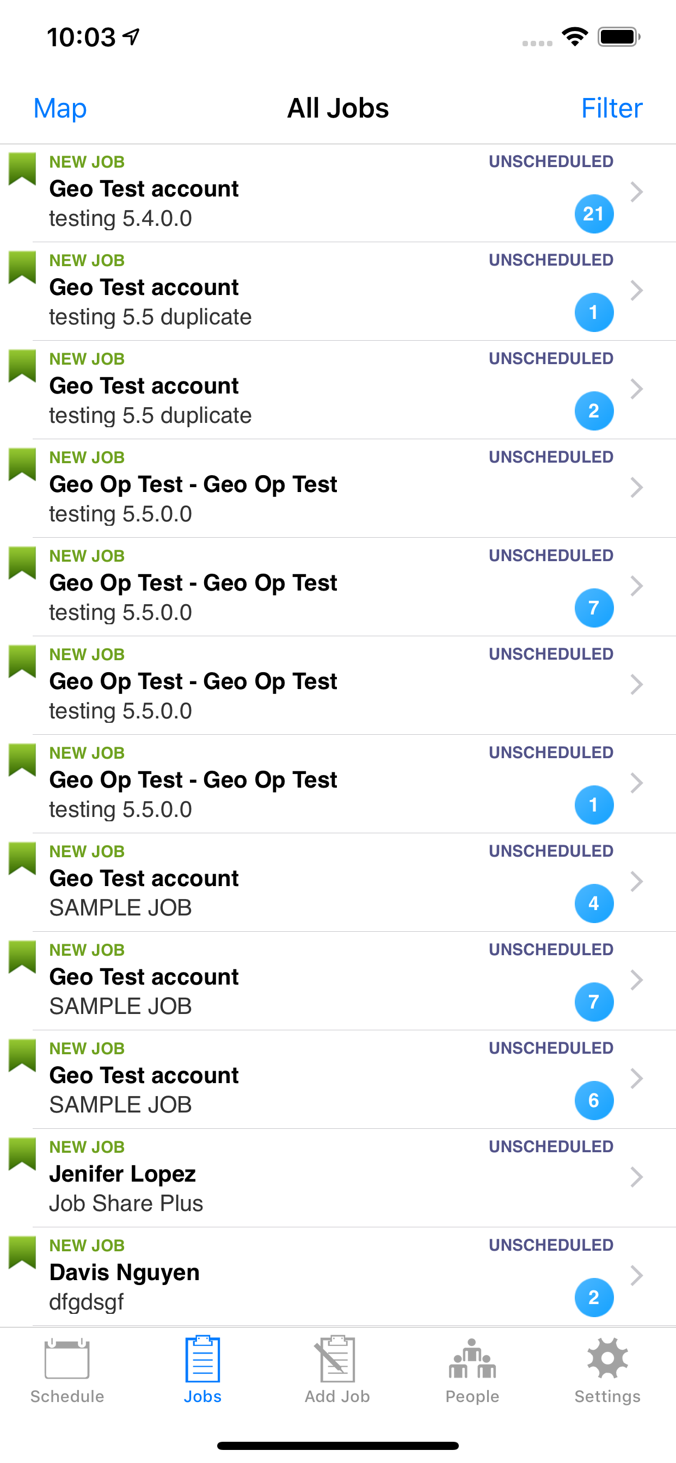The width and height of the screenshot is (676, 1463).
Task: Switch to Map view
Action: pyautogui.click(x=60, y=108)
